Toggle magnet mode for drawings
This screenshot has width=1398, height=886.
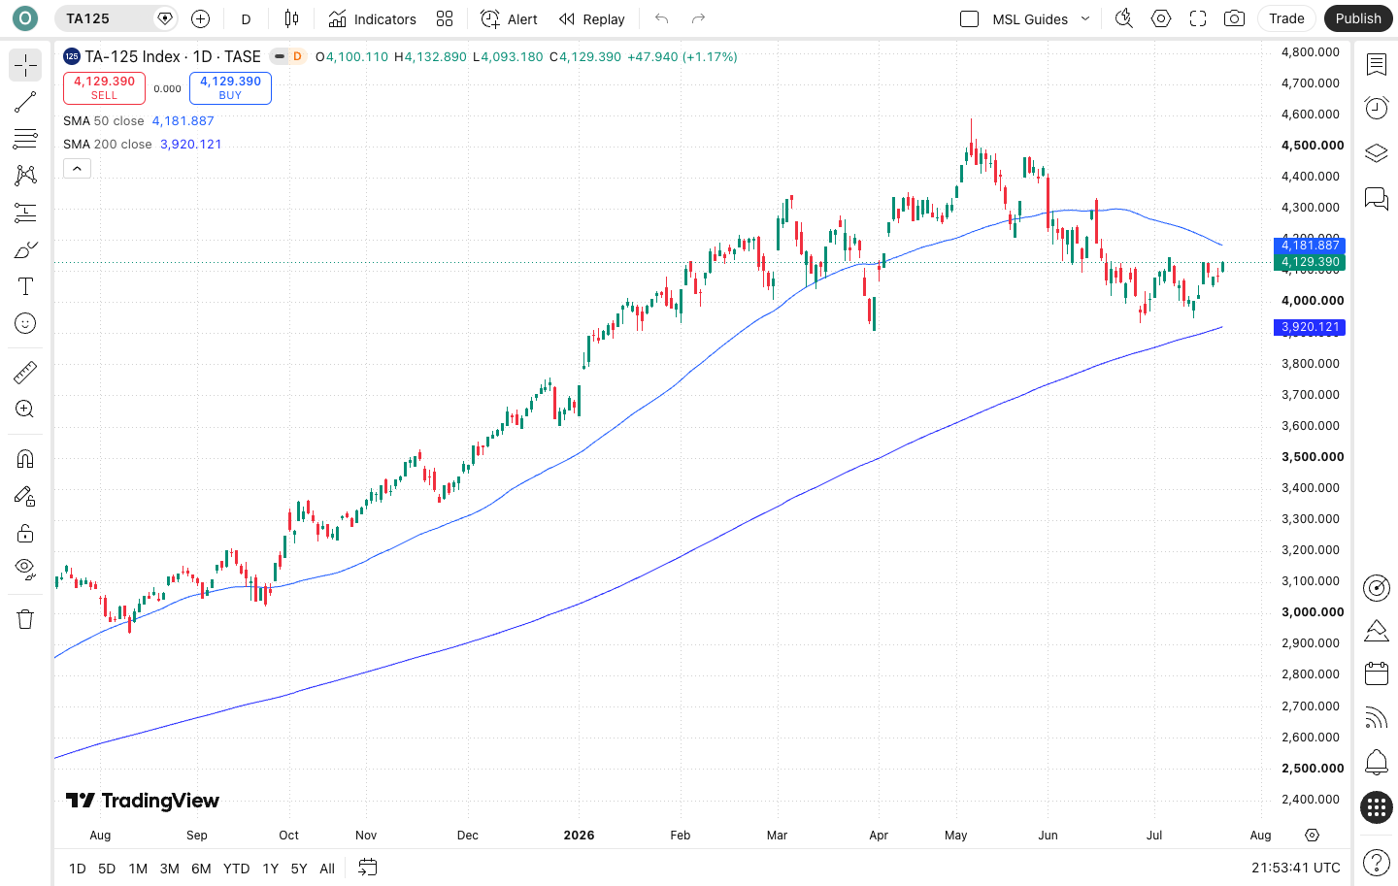pyautogui.click(x=25, y=459)
